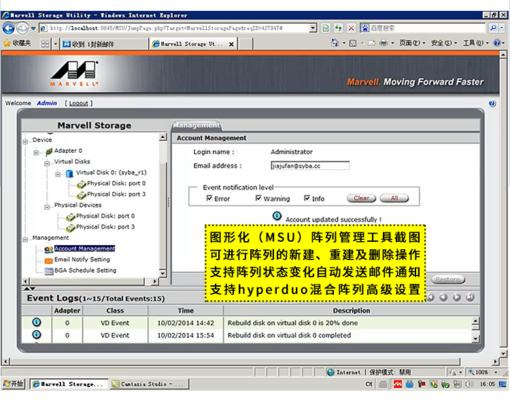Screen dimensions: 510x413
Task: Click the BGA Schedule Setting calendar icon
Action: click(49, 271)
